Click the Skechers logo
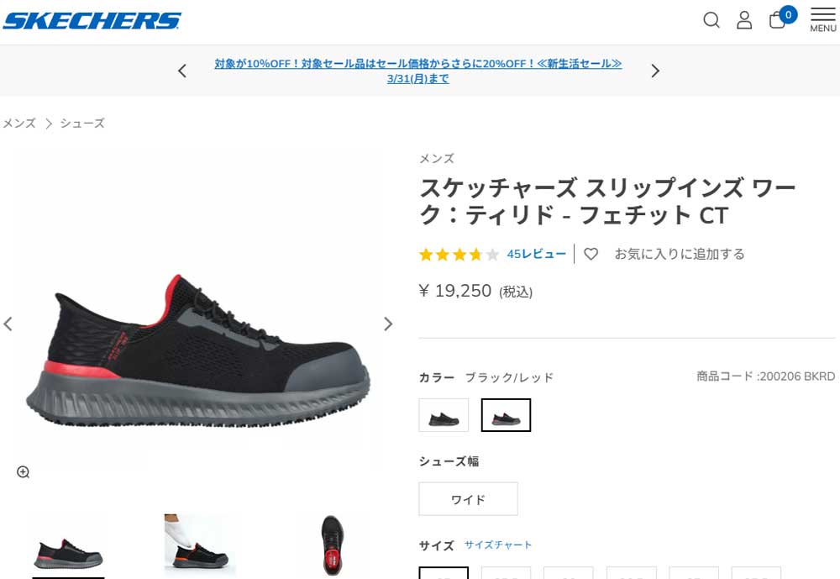The image size is (840, 579). (x=92, y=20)
